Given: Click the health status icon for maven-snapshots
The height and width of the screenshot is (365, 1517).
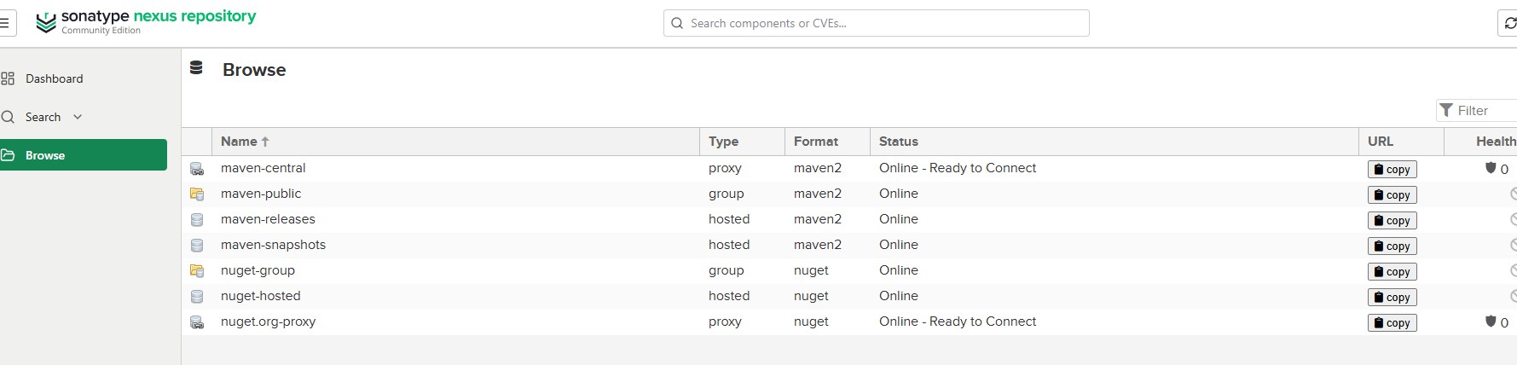Looking at the screenshot, I should (x=1513, y=246).
